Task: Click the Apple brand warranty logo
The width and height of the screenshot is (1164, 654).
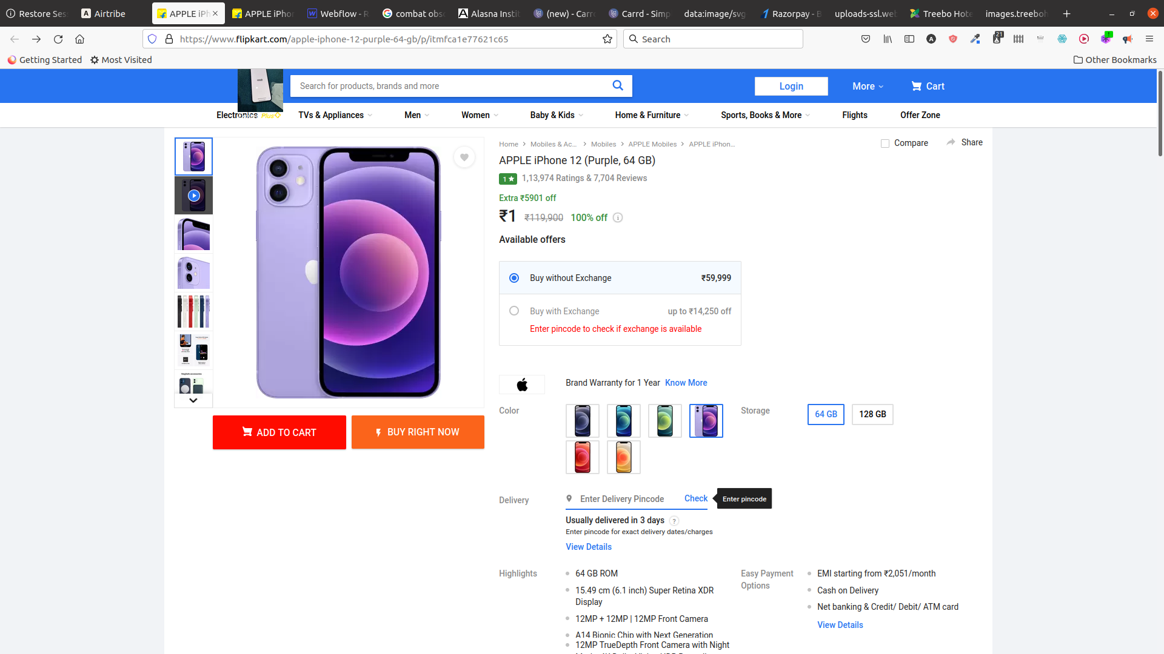Action: pos(521,384)
